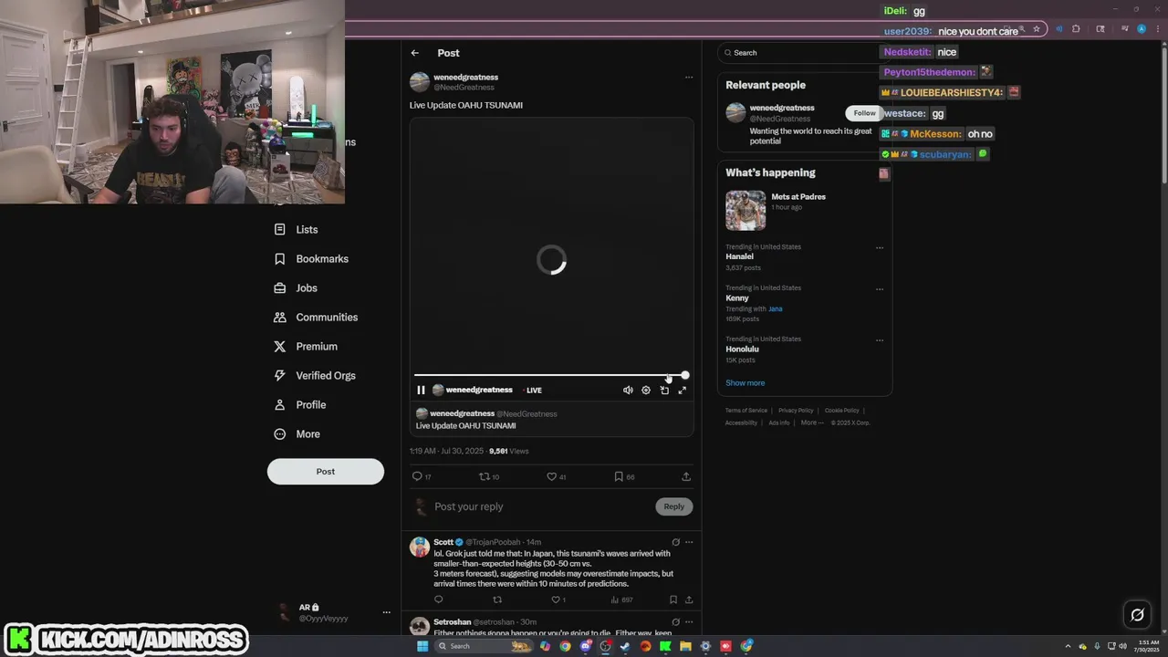
Task: Click the large Post button in sidebar
Action: [326, 472]
